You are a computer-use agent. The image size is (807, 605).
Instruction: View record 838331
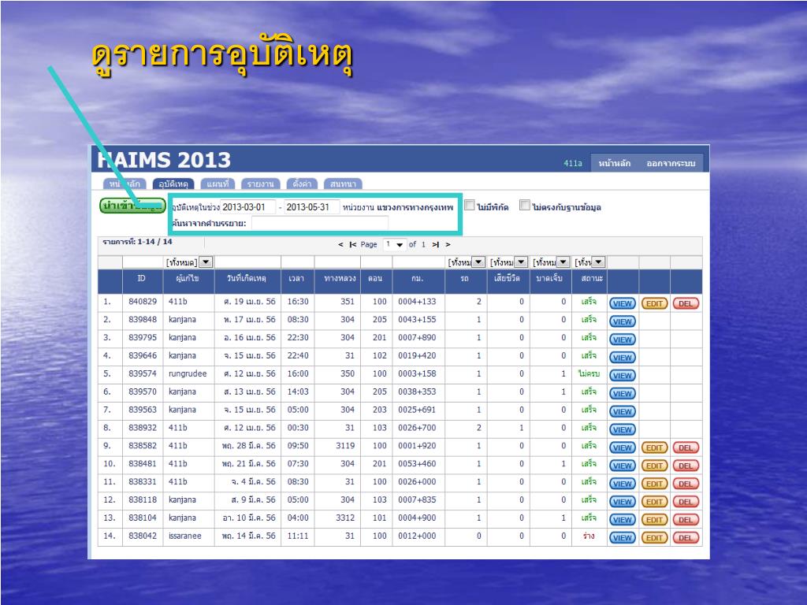(623, 484)
